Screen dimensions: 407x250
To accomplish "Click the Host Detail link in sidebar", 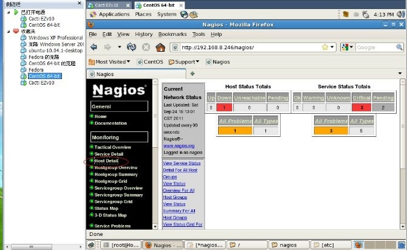I will 106,161.
